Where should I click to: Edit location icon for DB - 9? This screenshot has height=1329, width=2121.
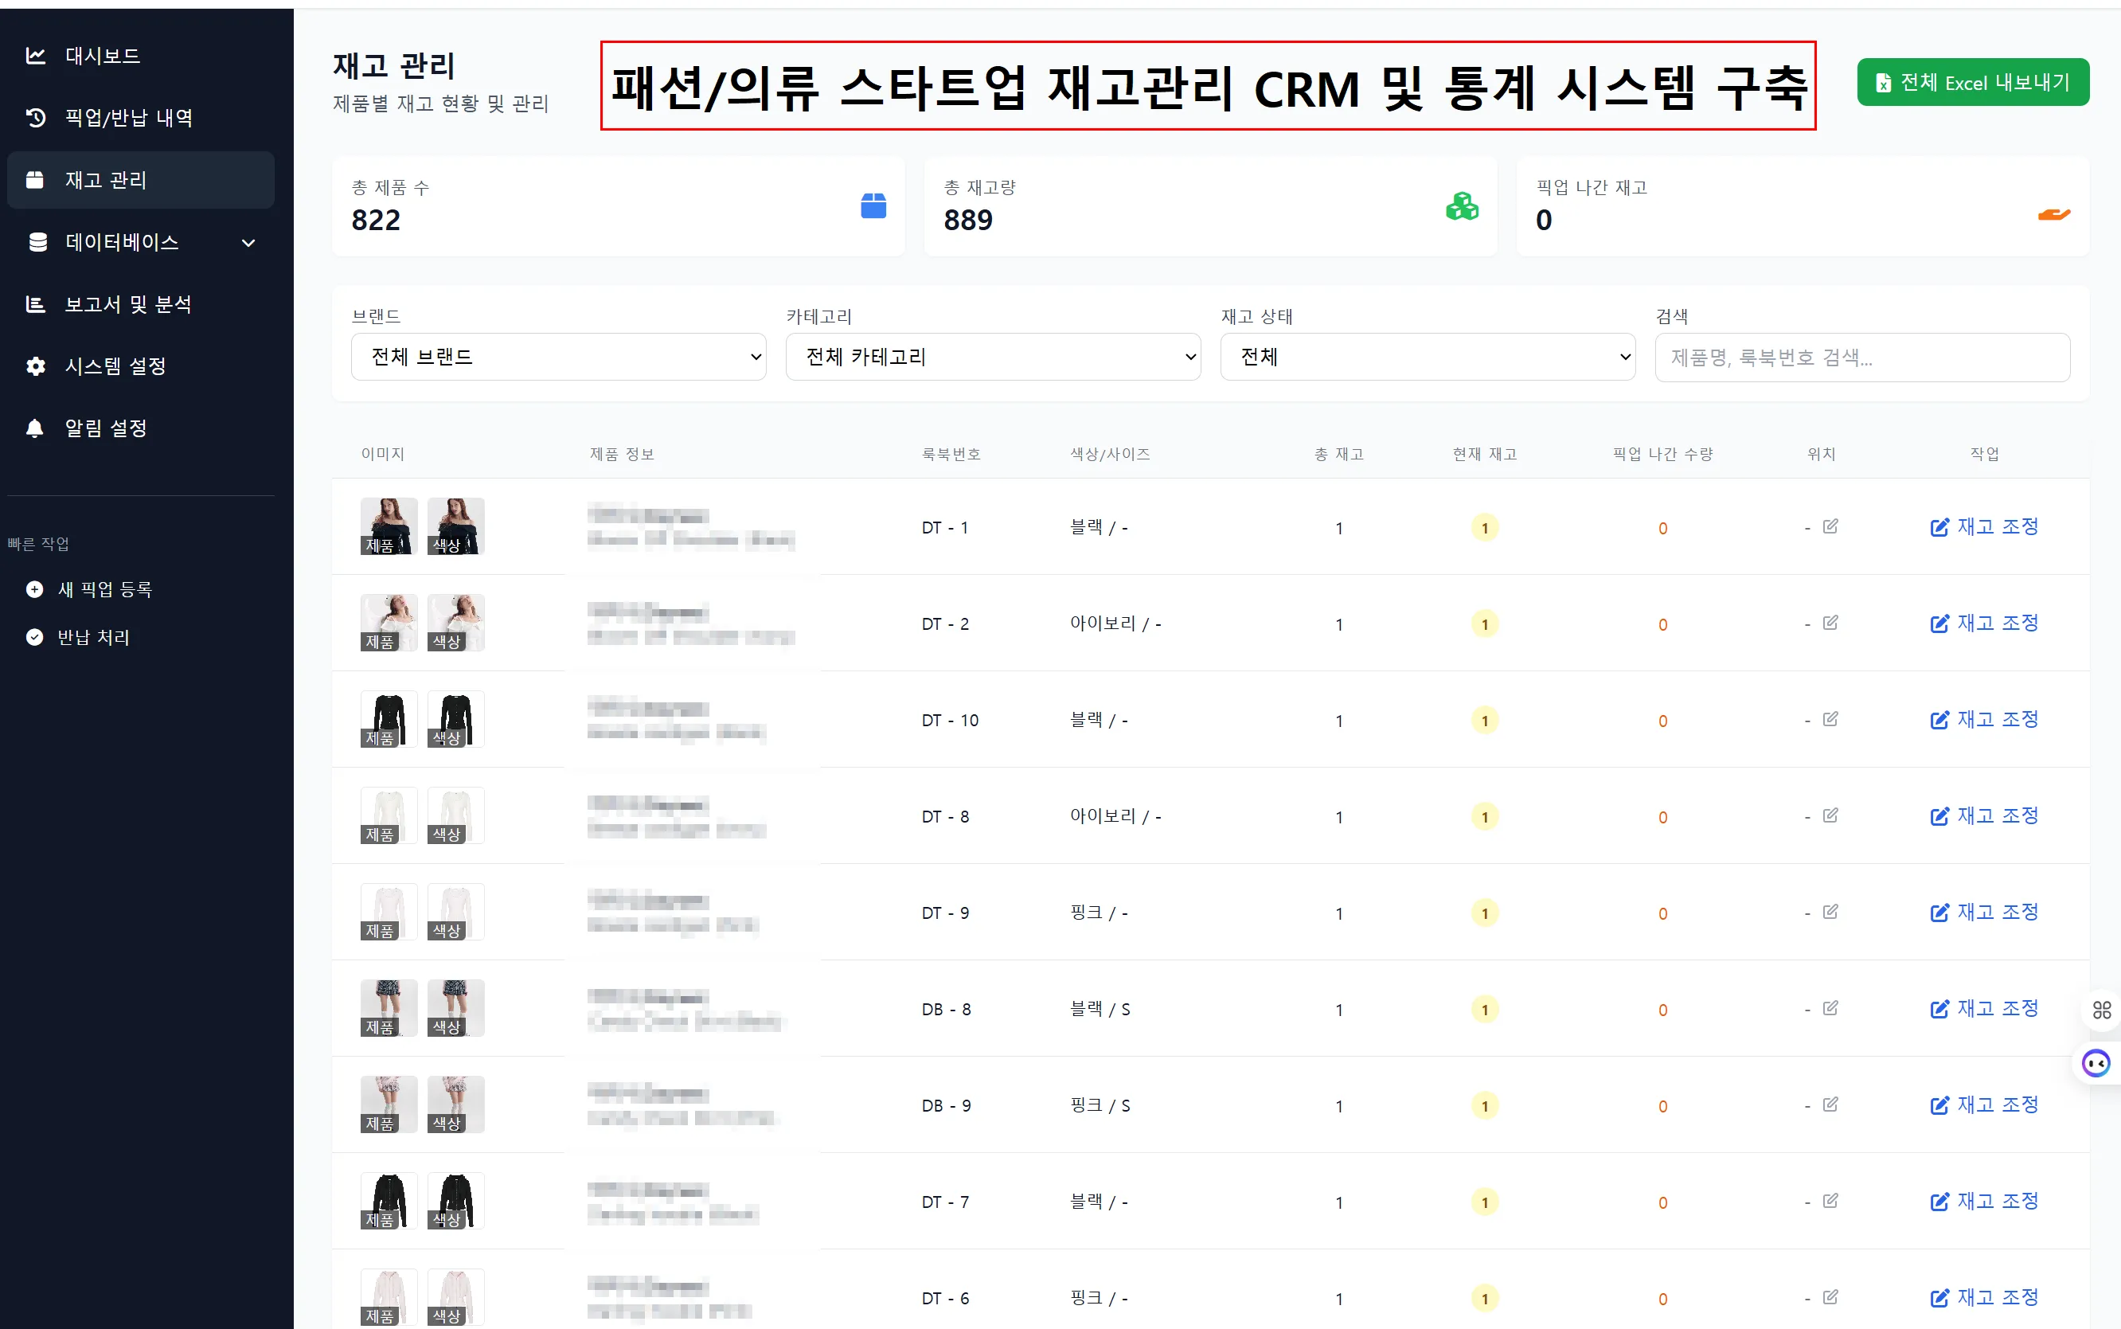click(1830, 1105)
